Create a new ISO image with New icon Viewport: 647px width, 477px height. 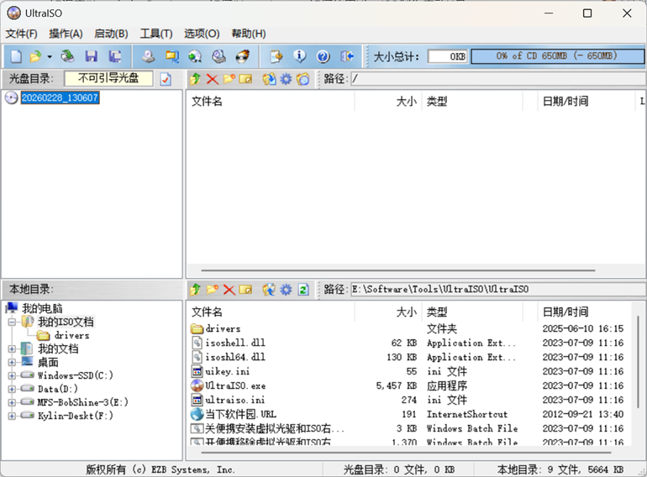coord(16,56)
